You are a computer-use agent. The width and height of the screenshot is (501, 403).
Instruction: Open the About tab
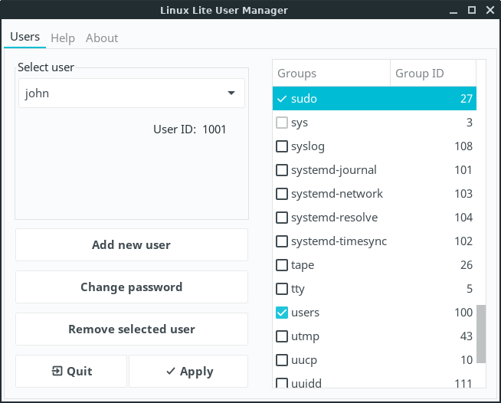click(x=102, y=38)
